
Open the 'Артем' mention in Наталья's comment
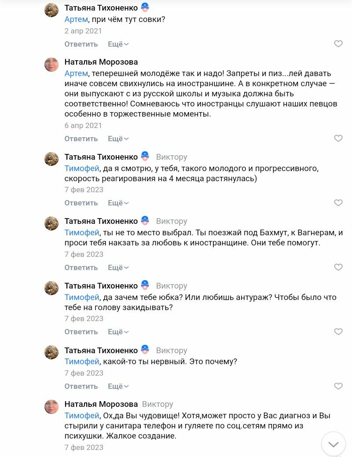click(x=76, y=73)
